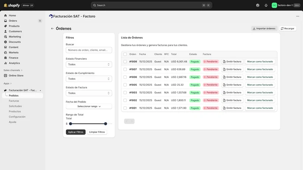Click the pin dot next to Facturación SAT

pyautogui.click(x=40, y=90)
